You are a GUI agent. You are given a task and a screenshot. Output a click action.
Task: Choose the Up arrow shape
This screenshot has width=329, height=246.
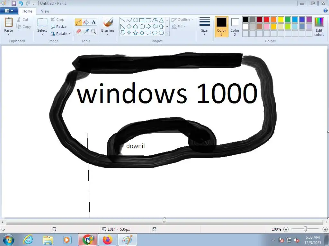161,27
